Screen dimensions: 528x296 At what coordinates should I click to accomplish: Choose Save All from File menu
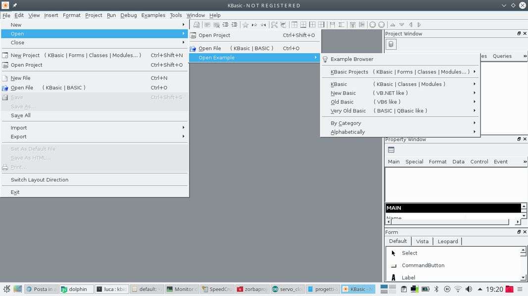click(x=21, y=115)
